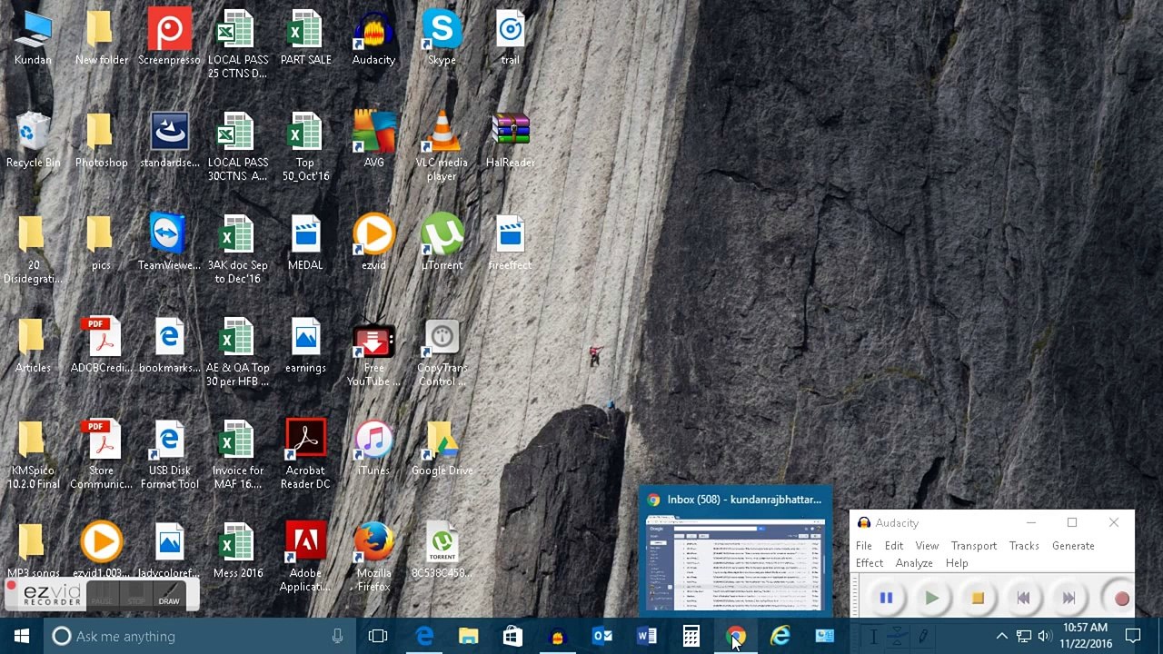Screen dimensions: 1163x654
Task: Launch Skype from the desktop
Action: (x=442, y=38)
